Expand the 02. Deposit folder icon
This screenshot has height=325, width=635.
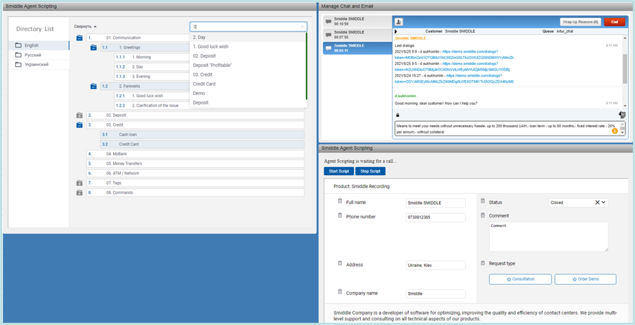[x=80, y=116]
